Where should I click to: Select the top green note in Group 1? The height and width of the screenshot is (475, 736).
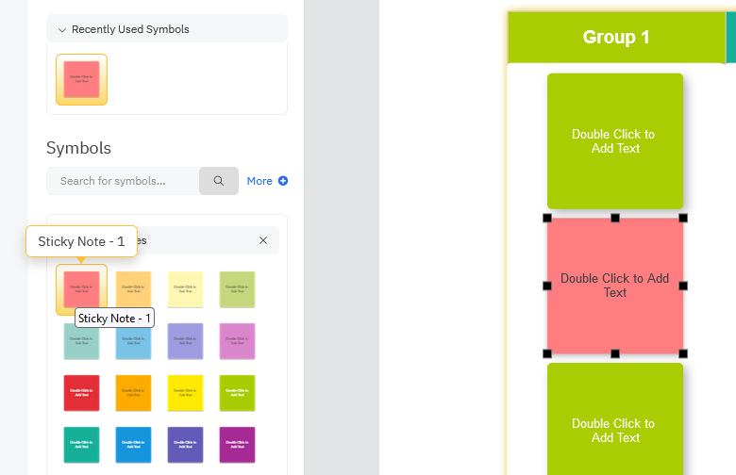615,141
